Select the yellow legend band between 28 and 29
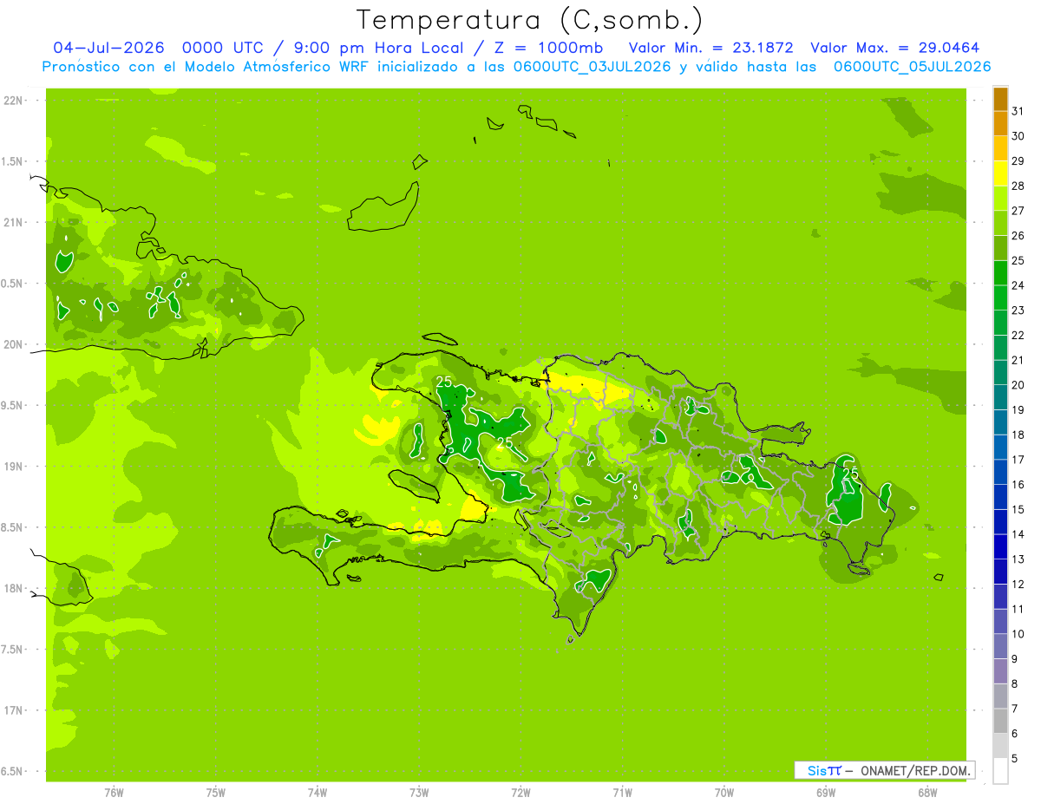Image resolution: width=1041 pixels, height=804 pixels. click(1000, 173)
